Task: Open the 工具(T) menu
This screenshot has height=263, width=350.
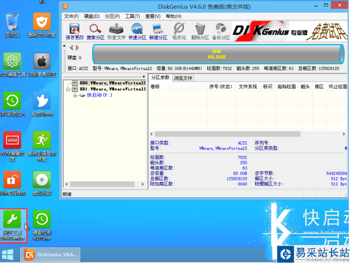Action: click(133, 16)
